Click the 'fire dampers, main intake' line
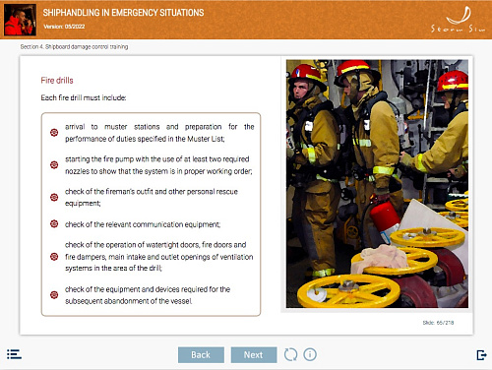 pyautogui.click(x=159, y=257)
